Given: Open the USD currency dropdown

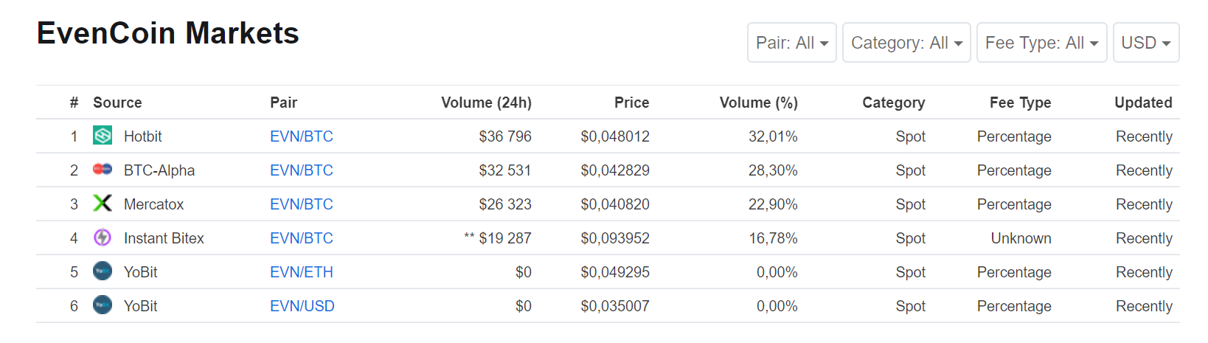Looking at the screenshot, I should tap(1146, 43).
